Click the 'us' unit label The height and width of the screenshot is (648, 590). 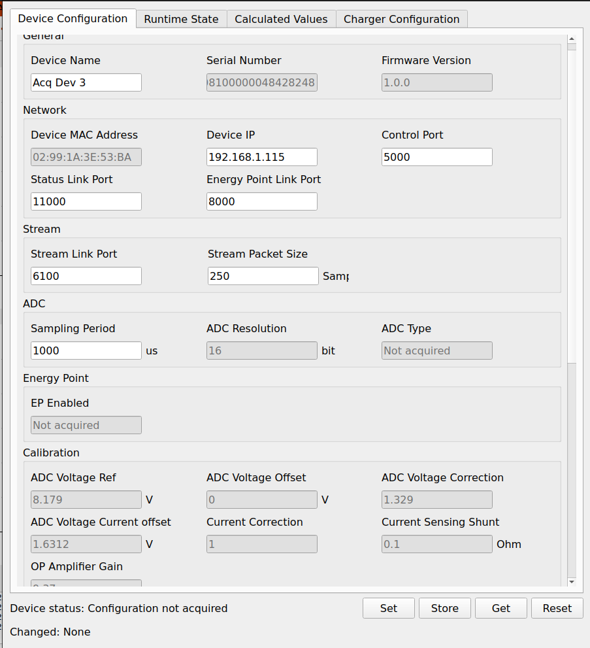pyautogui.click(x=152, y=351)
